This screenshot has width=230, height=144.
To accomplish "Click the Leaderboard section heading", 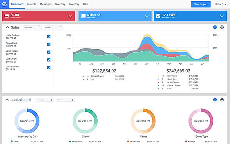I will pyautogui.click(x=21, y=100).
